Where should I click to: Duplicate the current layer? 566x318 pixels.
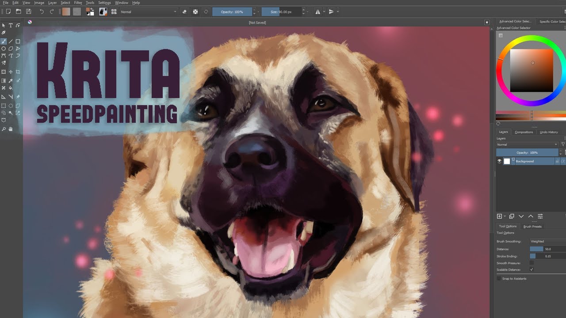pos(512,216)
